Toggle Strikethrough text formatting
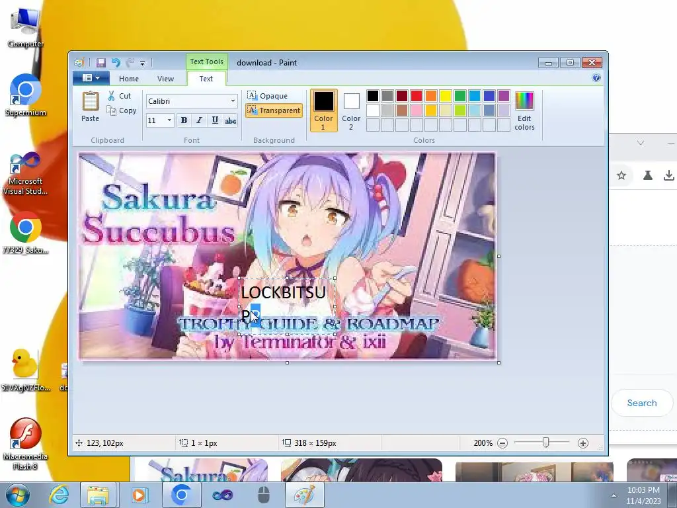677x508 pixels. tap(231, 120)
